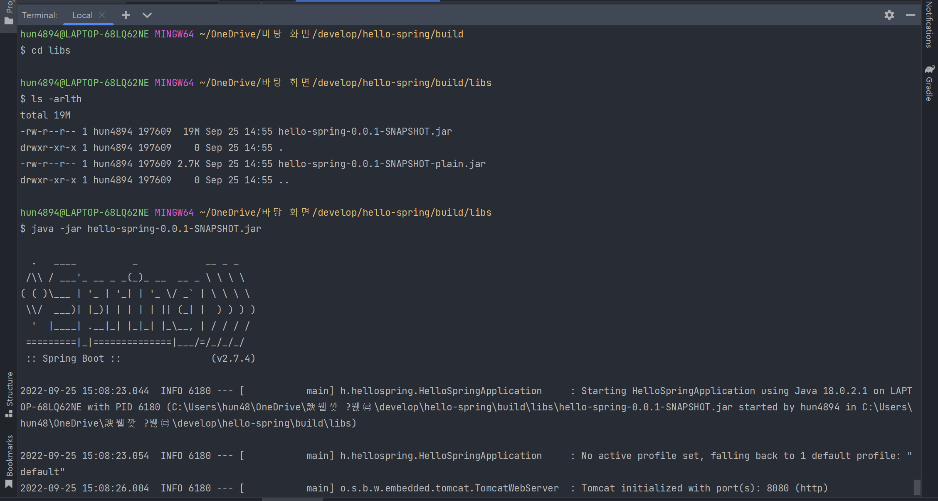The width and height of the screenshot is (938, 501).
Task: Click hello-spring-0.0.1-SNAPSHOT-plain.jar in the ls output
Action: [381, 164]
